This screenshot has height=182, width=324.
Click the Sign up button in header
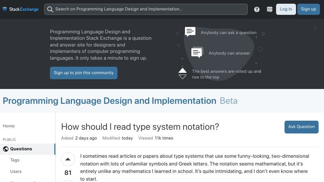coord(308,9)
